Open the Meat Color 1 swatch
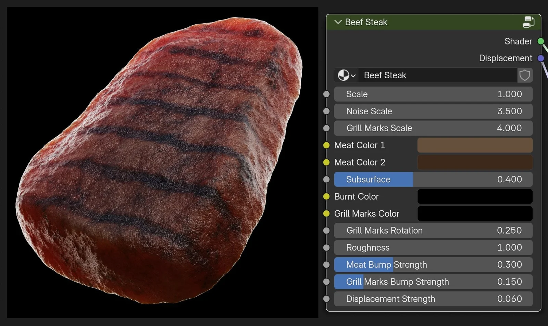Screen dimensions: 548x326 (x=475, y=145)
